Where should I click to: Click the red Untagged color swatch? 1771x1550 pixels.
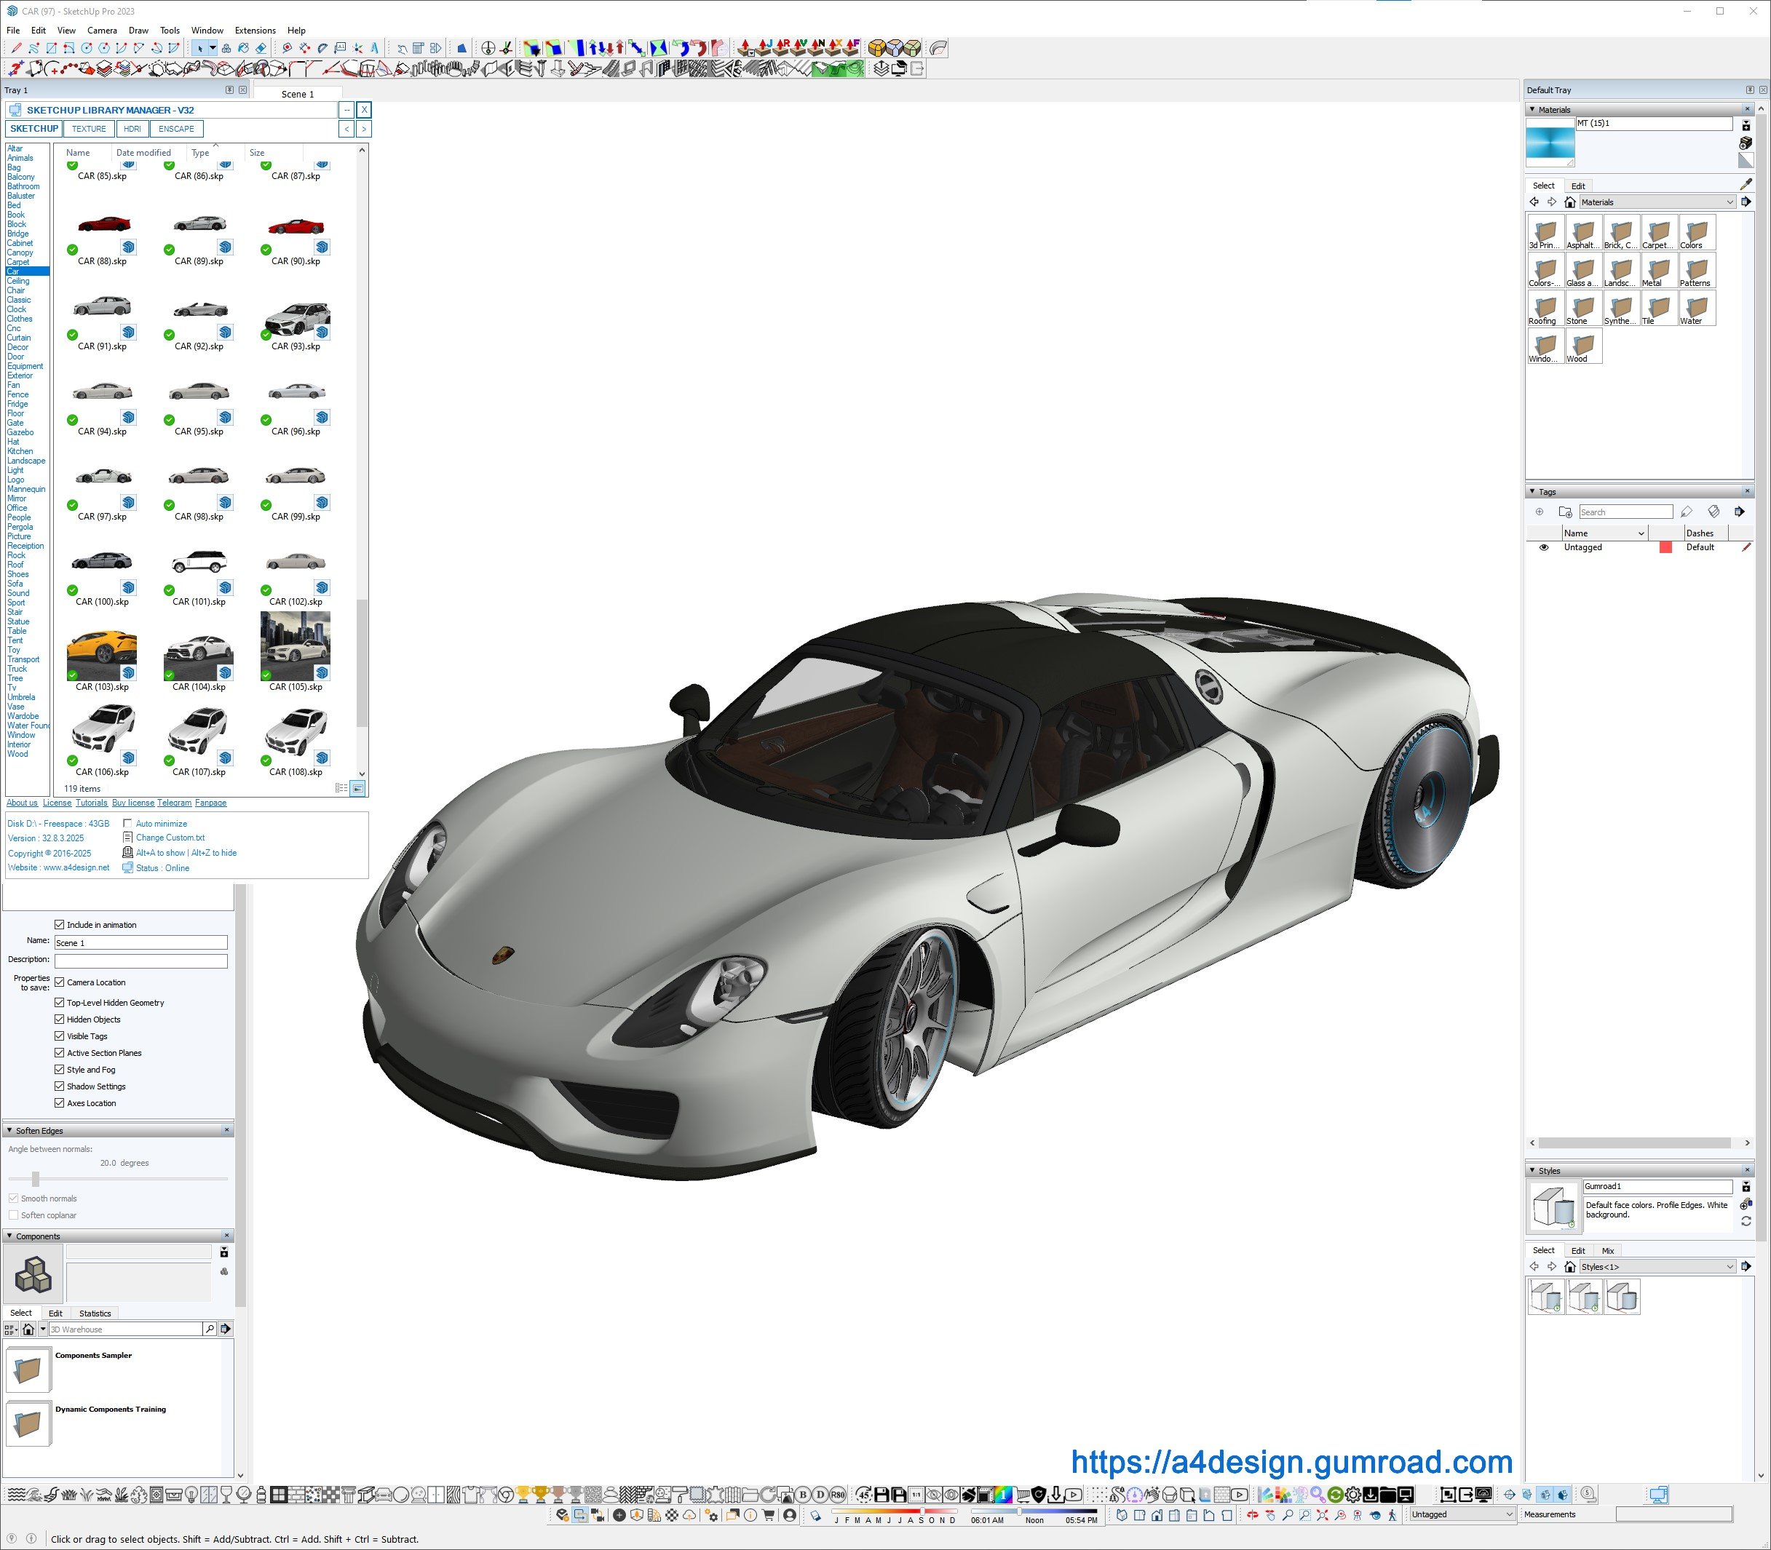click(x=1665, y=547)
